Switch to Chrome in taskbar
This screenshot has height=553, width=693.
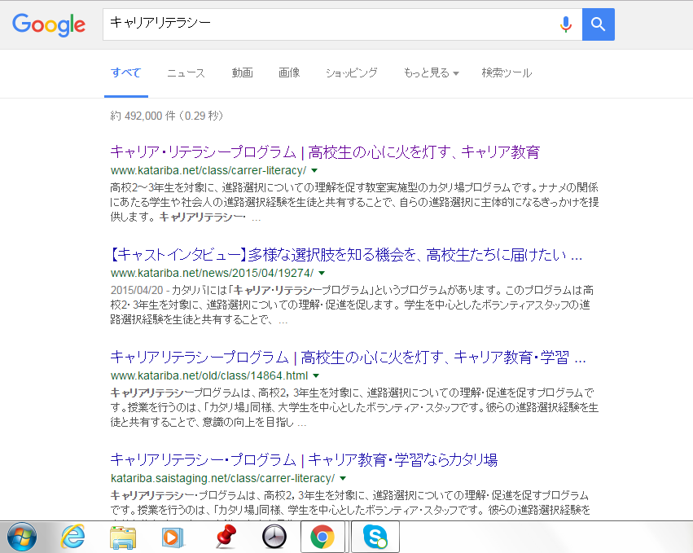[x=322, y=537]
